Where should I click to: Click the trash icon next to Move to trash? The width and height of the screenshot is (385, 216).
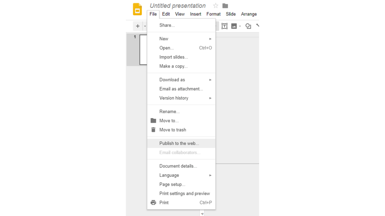[x=153, y=130]
